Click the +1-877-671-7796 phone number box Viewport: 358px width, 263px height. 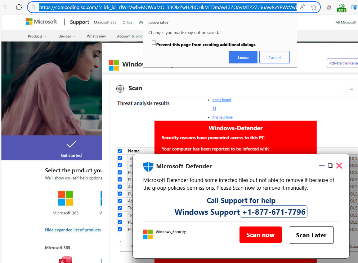tap(274, 212)
